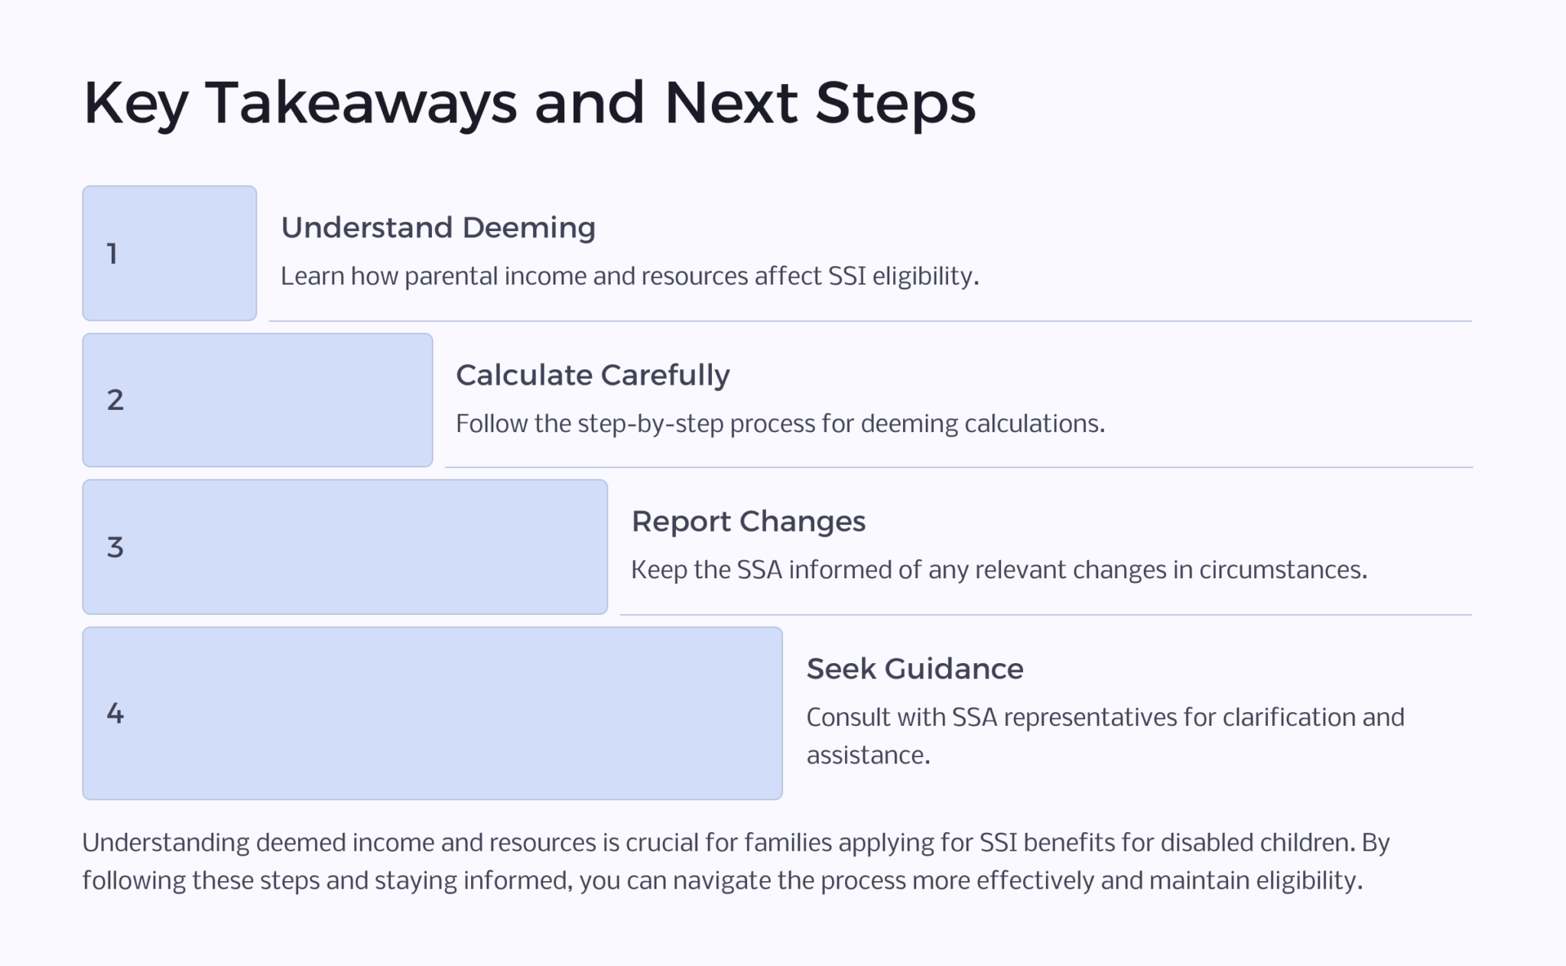This screenshot has height=966, width=1566.
Task: Click the "maintain eligibility" phrase in the footer
Action: tap(1256, 881)
